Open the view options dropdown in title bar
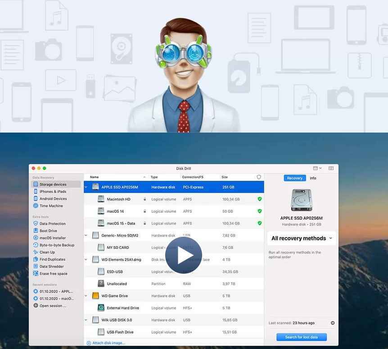Image resolution: width=388 pixels, height=349 pixels. (317, 168)
